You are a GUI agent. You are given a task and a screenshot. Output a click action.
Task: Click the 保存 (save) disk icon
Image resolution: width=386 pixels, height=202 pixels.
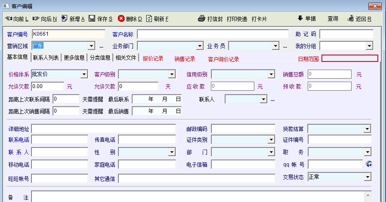click(x=92, y=19)
